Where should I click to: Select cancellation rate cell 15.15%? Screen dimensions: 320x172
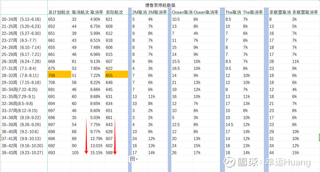pyautogui.click(x=96, y=153)
